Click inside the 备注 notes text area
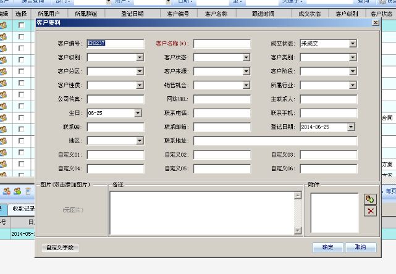396x274 pixels. point(203,213)
